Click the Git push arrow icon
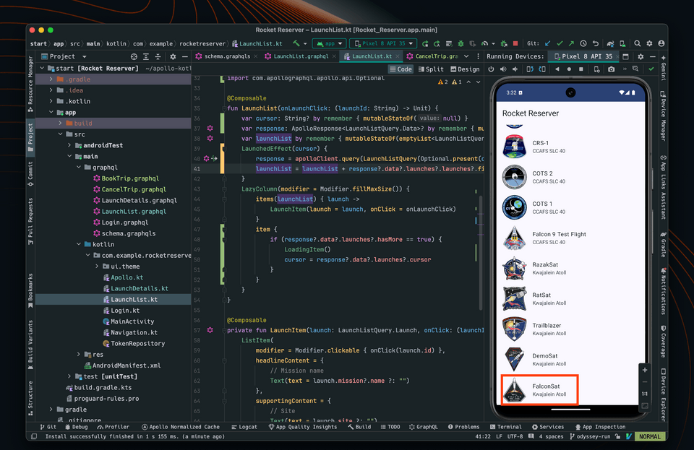694x450 pixels. point(571,43)
